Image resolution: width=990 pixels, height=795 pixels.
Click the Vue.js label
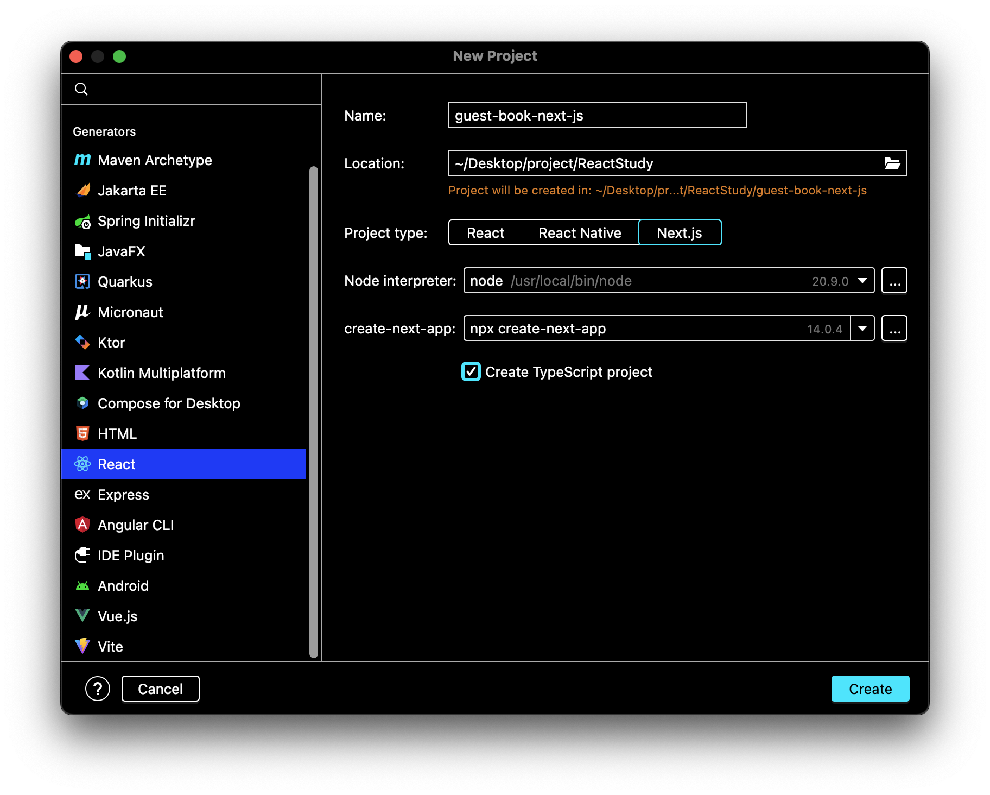tap(118, 616)
